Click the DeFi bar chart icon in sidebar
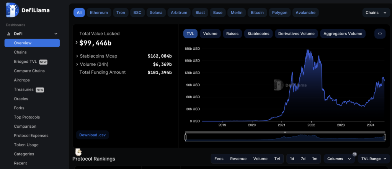The image size is (392, 169). (x=8, y=34)
